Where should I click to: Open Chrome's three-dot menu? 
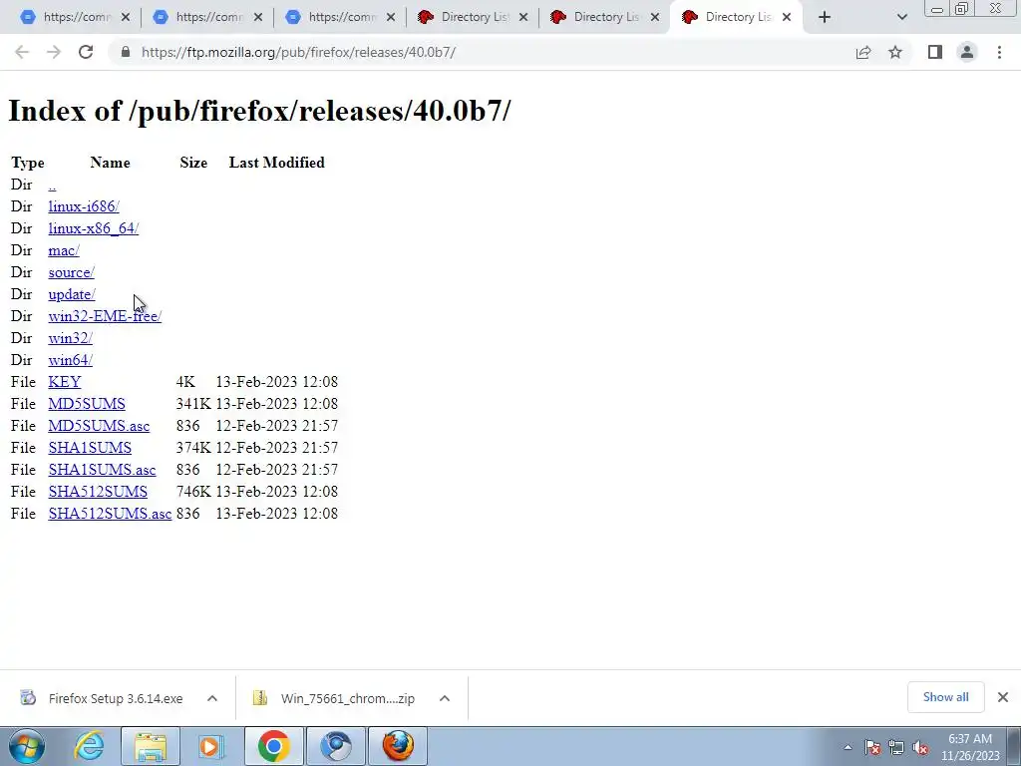point(999,52)
